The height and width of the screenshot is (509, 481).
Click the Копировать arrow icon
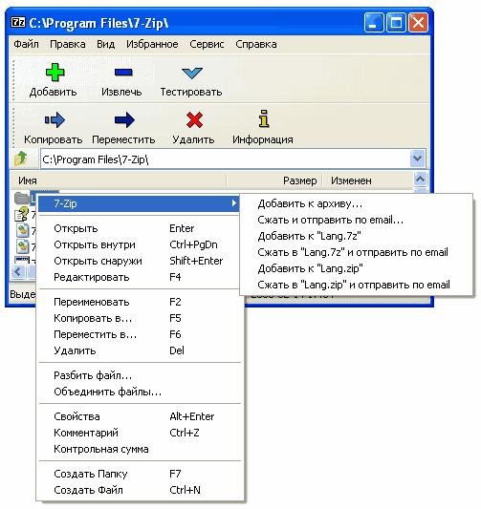[x=55, y=119]
